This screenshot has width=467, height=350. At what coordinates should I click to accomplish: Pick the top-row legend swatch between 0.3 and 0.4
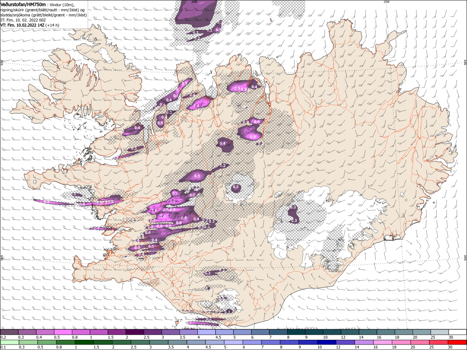coord(27,332)
